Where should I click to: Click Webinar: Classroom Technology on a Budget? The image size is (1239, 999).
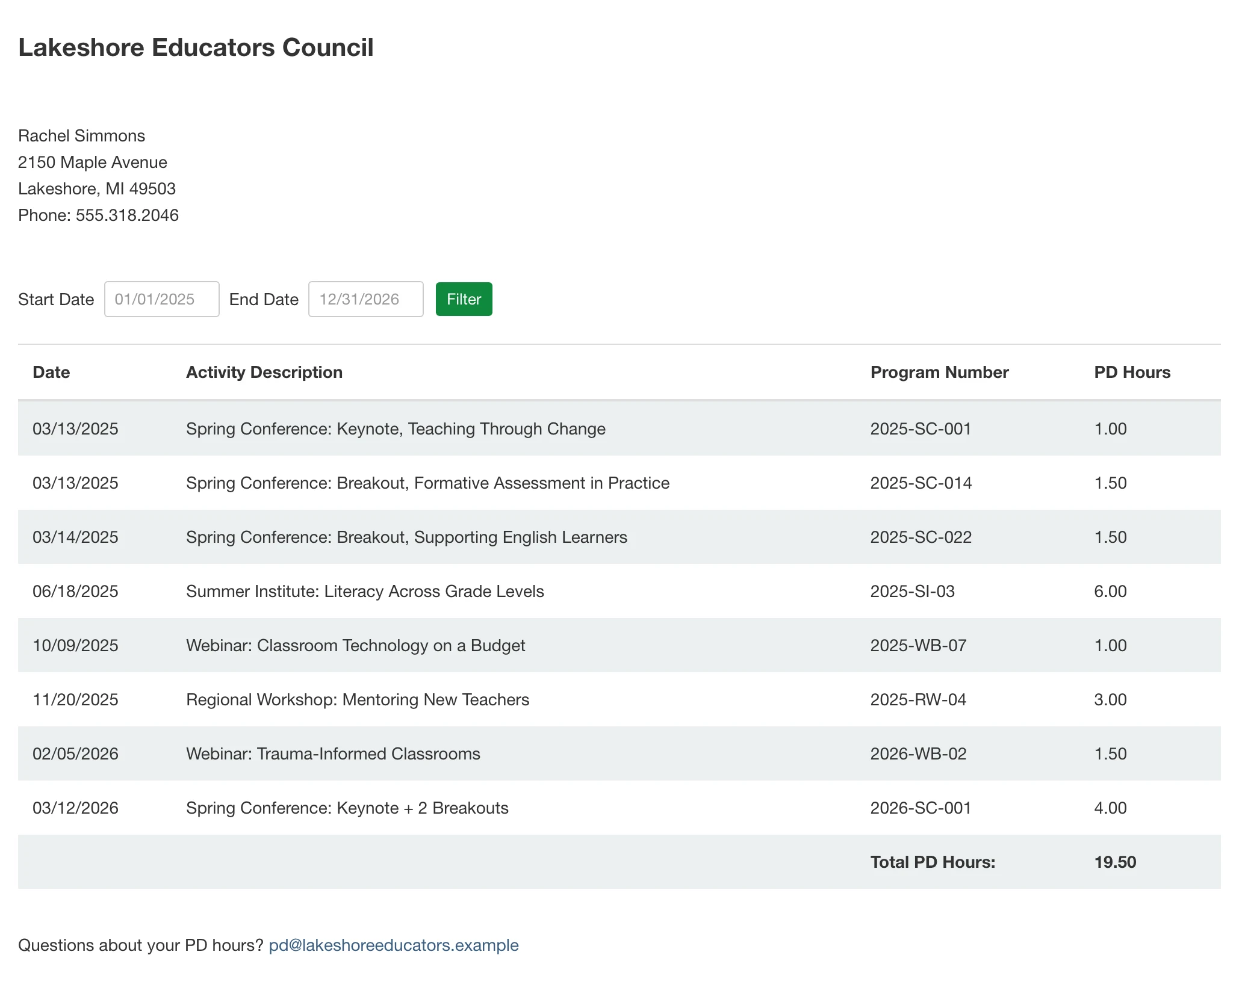pos(356,645)
